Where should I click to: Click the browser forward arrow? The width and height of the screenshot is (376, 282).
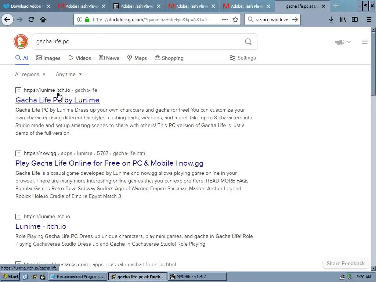pyautogui.click(x=19, y=19)
